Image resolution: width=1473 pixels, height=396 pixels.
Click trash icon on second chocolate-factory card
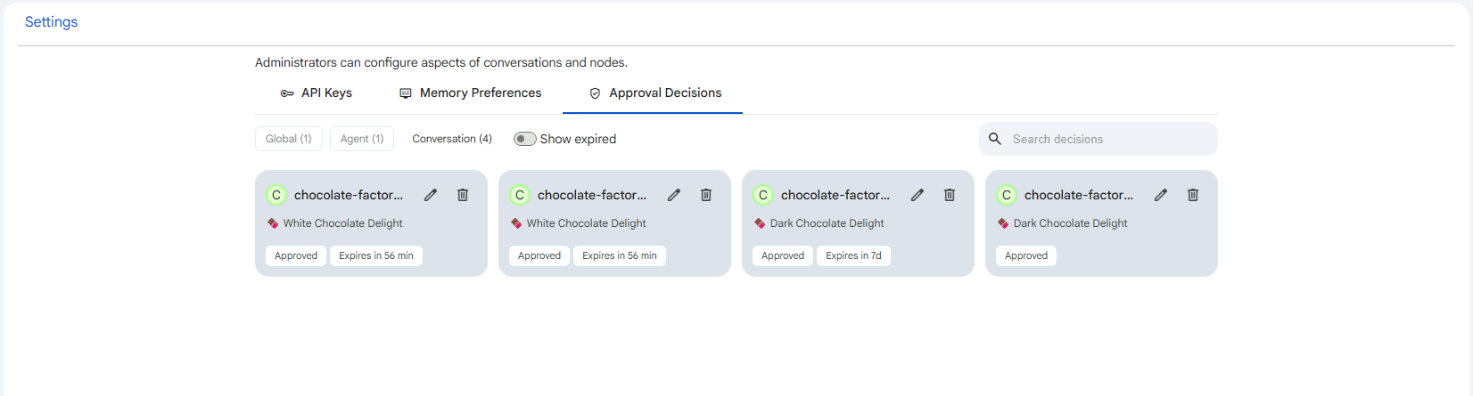pyautogui.click(x=706, y=195)
